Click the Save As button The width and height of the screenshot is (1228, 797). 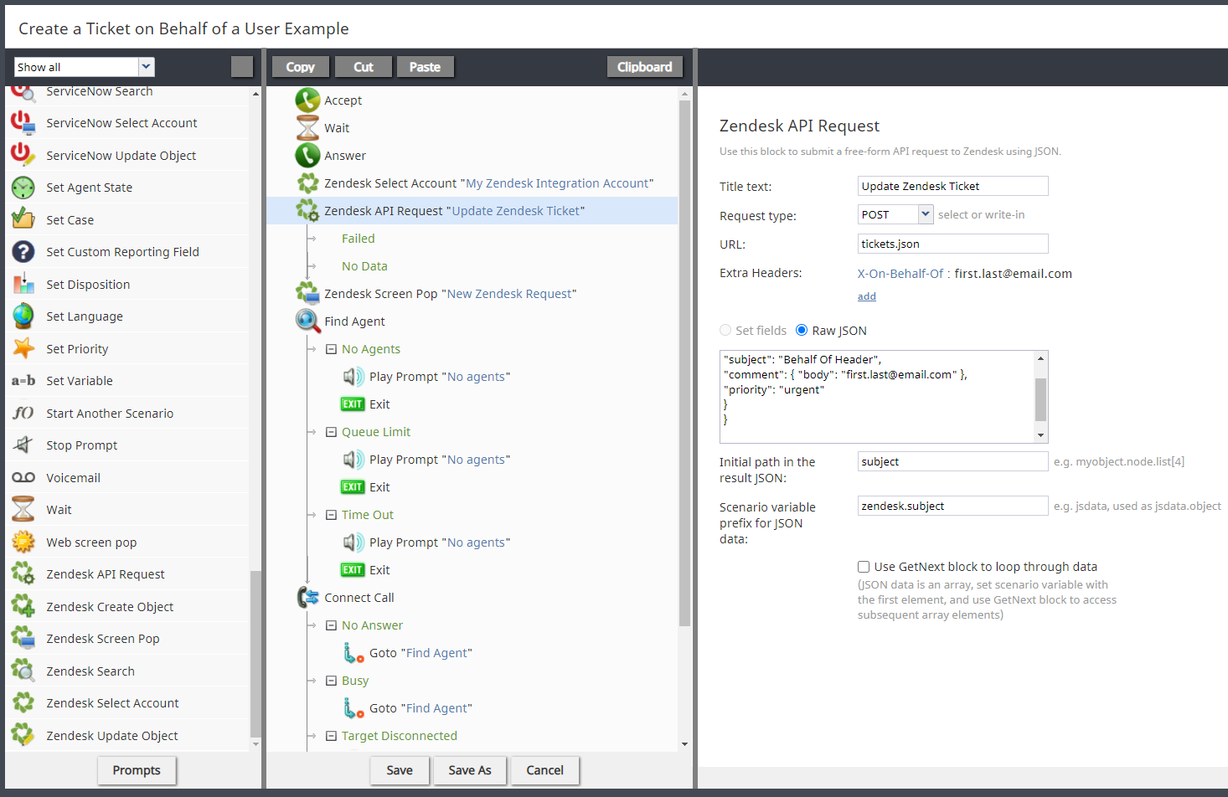[x=470, y=770]
